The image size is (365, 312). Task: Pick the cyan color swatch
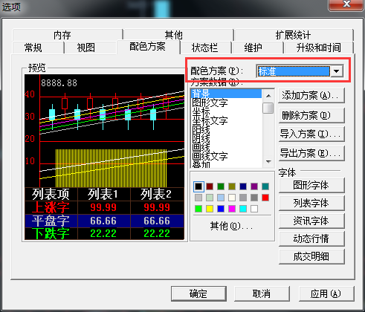coord(243,209)
